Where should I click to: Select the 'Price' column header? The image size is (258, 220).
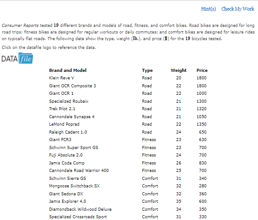pyautogui.click(x=202, y=71)
